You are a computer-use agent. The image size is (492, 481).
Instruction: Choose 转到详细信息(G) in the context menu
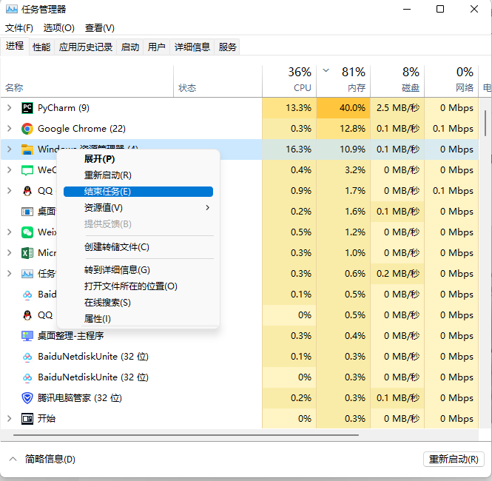(x=138, y=270)
